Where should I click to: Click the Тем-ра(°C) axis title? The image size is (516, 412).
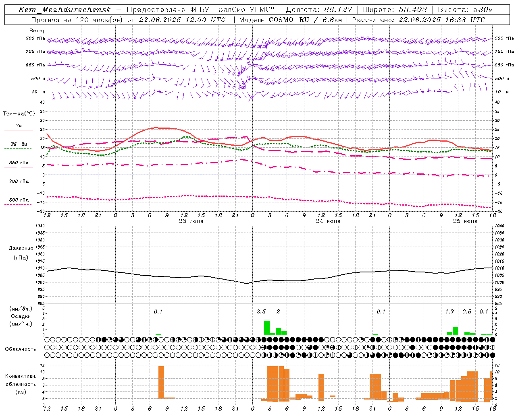pos(19,114)
